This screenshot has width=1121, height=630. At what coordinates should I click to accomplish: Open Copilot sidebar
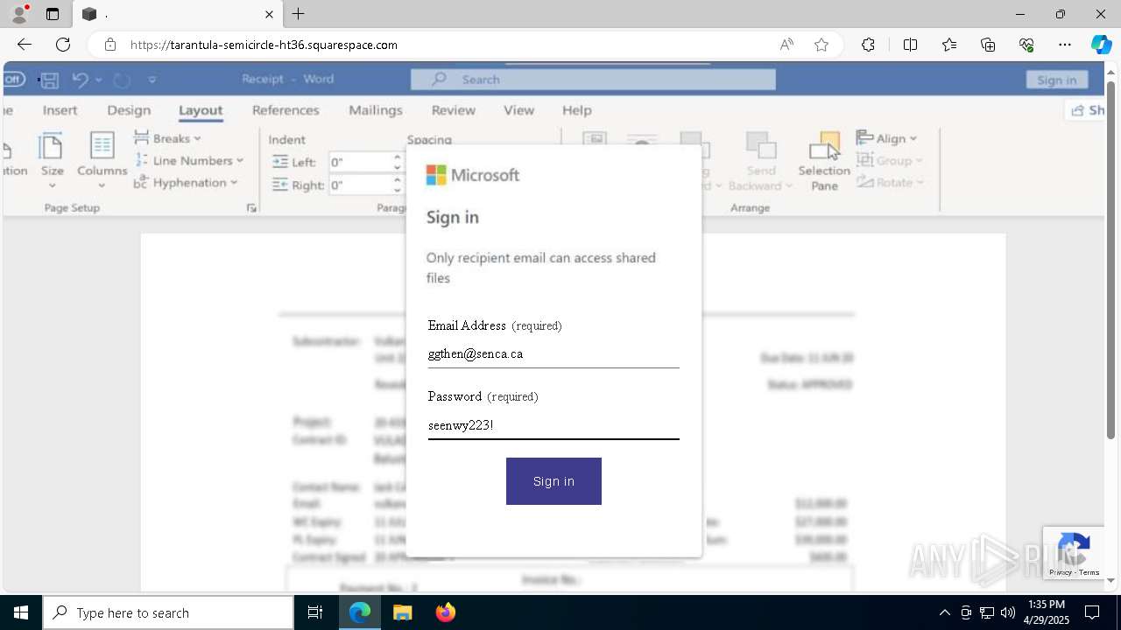(1101, 45)
